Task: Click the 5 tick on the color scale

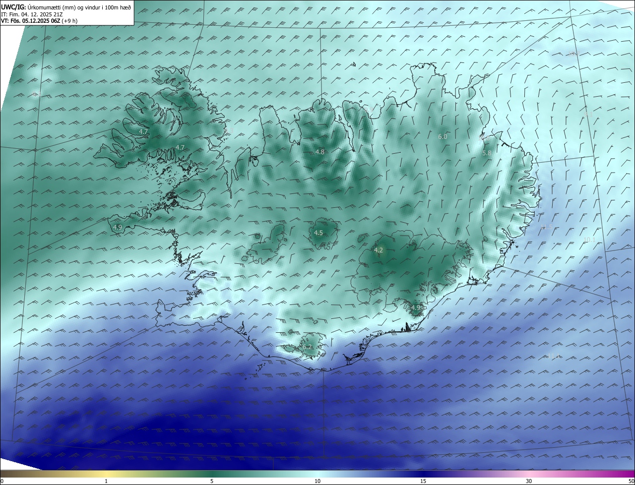Action: click(212, 481)
